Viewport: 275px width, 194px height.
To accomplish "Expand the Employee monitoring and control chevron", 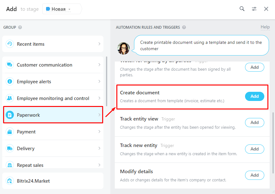I will click(99, 98).
